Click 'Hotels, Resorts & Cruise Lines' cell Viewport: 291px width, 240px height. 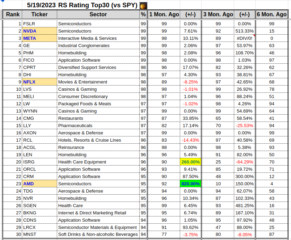coord(98,140)
